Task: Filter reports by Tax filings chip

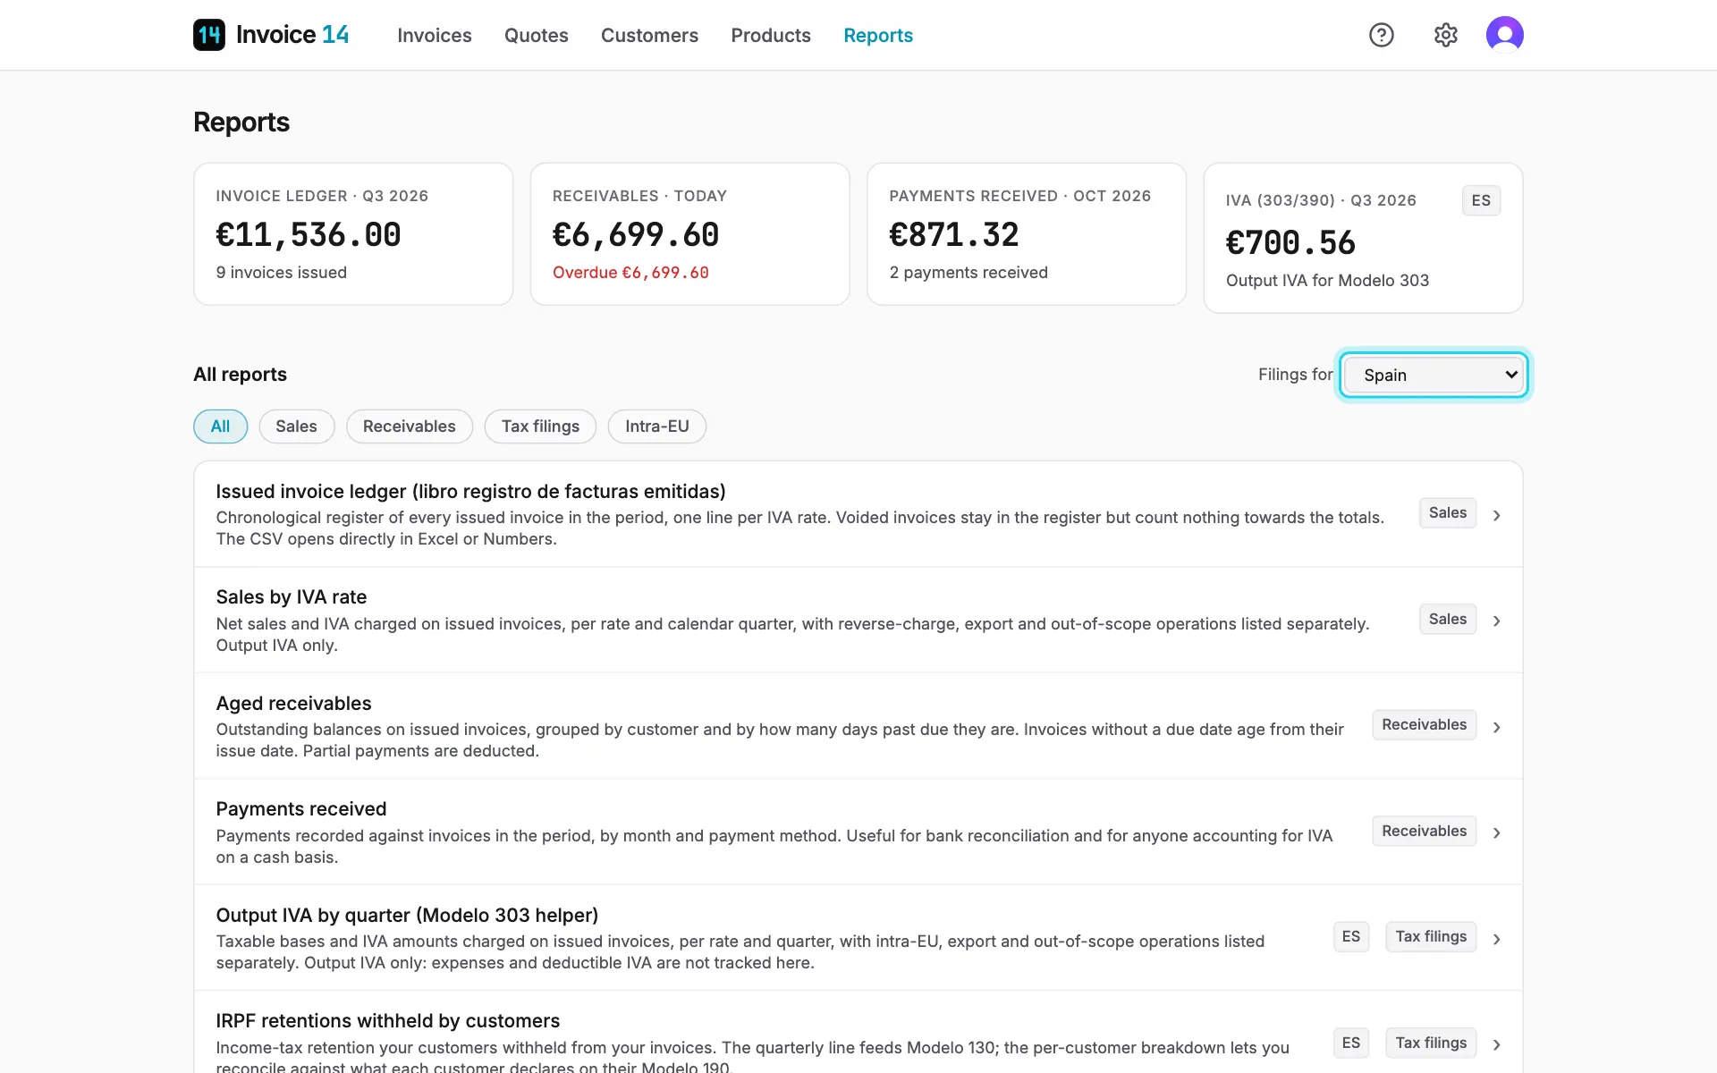Action: click(540, 427)
